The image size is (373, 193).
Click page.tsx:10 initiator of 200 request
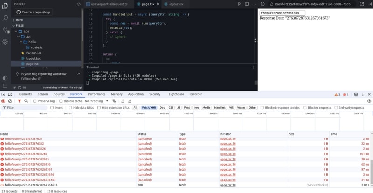tap(228, 185)
